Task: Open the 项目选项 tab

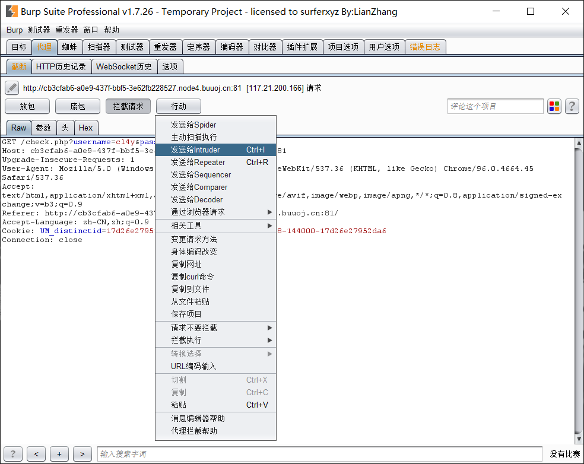Action: point(343,47)
